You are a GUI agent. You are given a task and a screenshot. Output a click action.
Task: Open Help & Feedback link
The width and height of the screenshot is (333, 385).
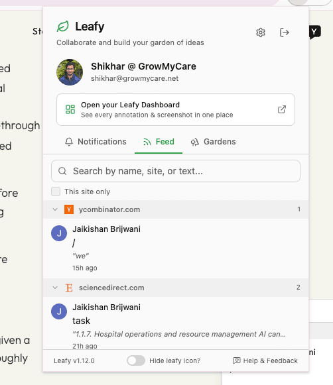pos(265,360)
